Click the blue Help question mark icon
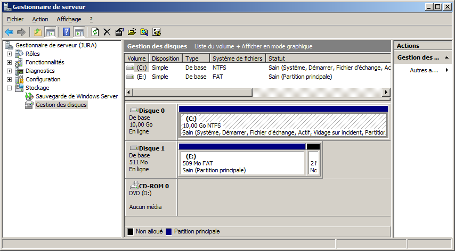This screenshot has height=251, width=455. tap(67, 32)
